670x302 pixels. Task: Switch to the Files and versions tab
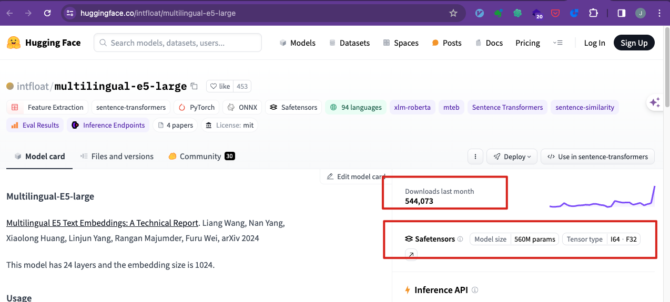(x=117, y=157)
